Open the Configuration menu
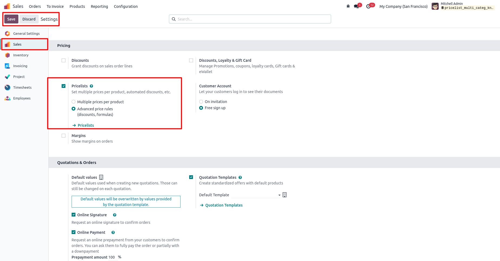Screen dimensions: 500x261 pyautogui.click(x=126, y=6)
